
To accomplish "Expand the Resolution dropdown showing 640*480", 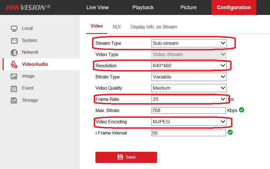I will coord(189,66).
